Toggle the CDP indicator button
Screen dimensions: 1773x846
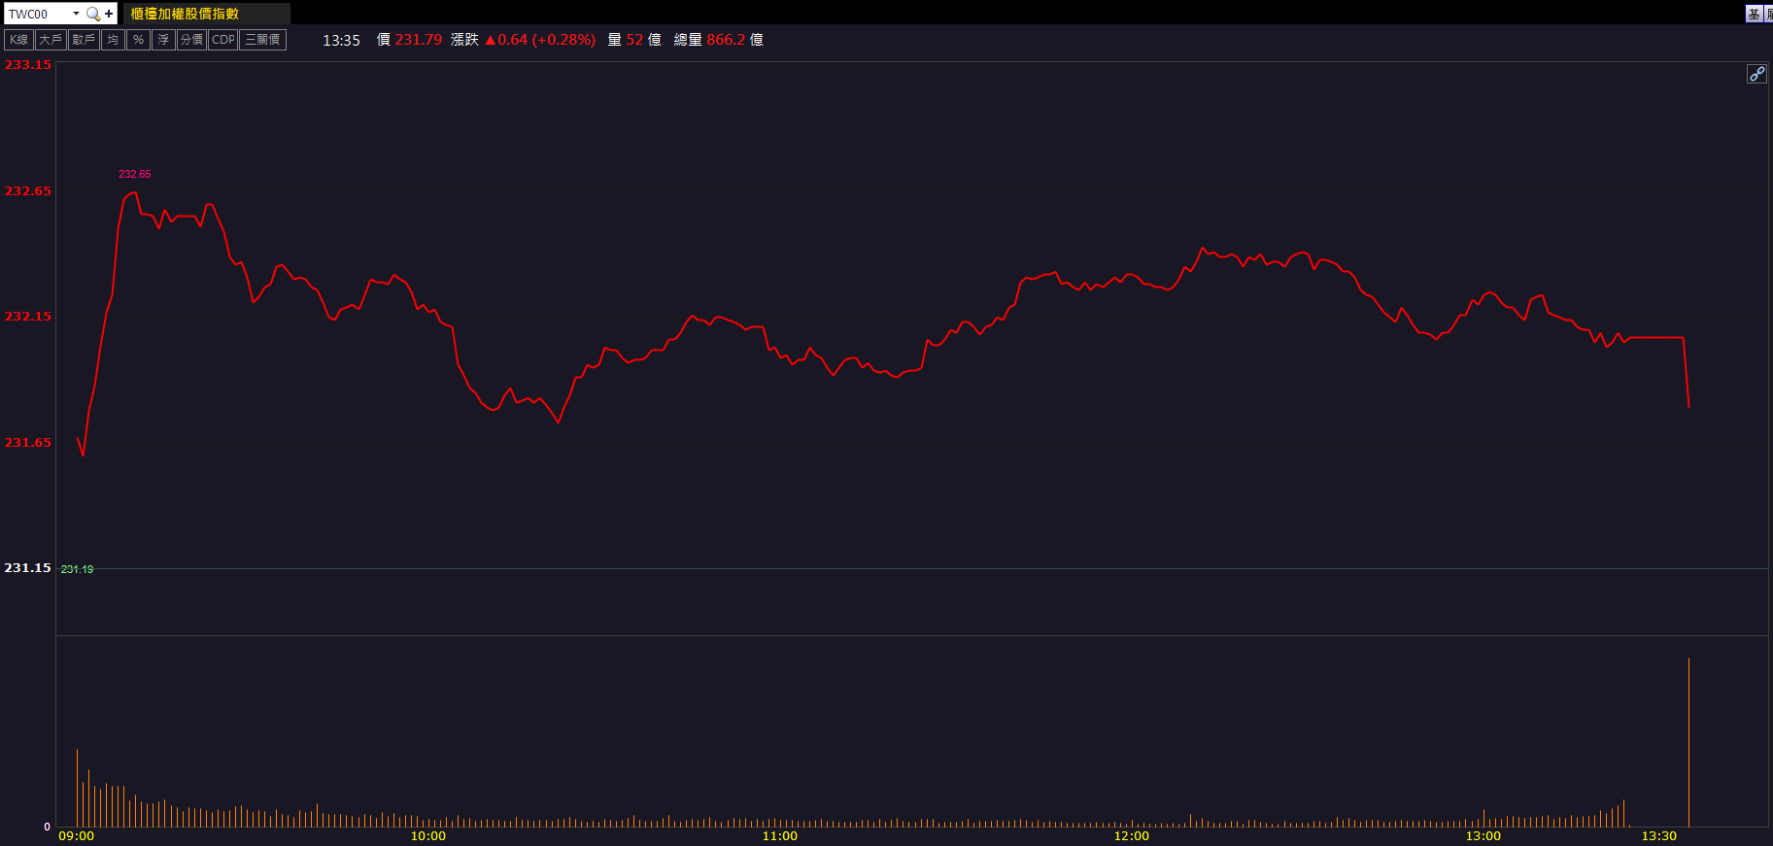(223, 40)
